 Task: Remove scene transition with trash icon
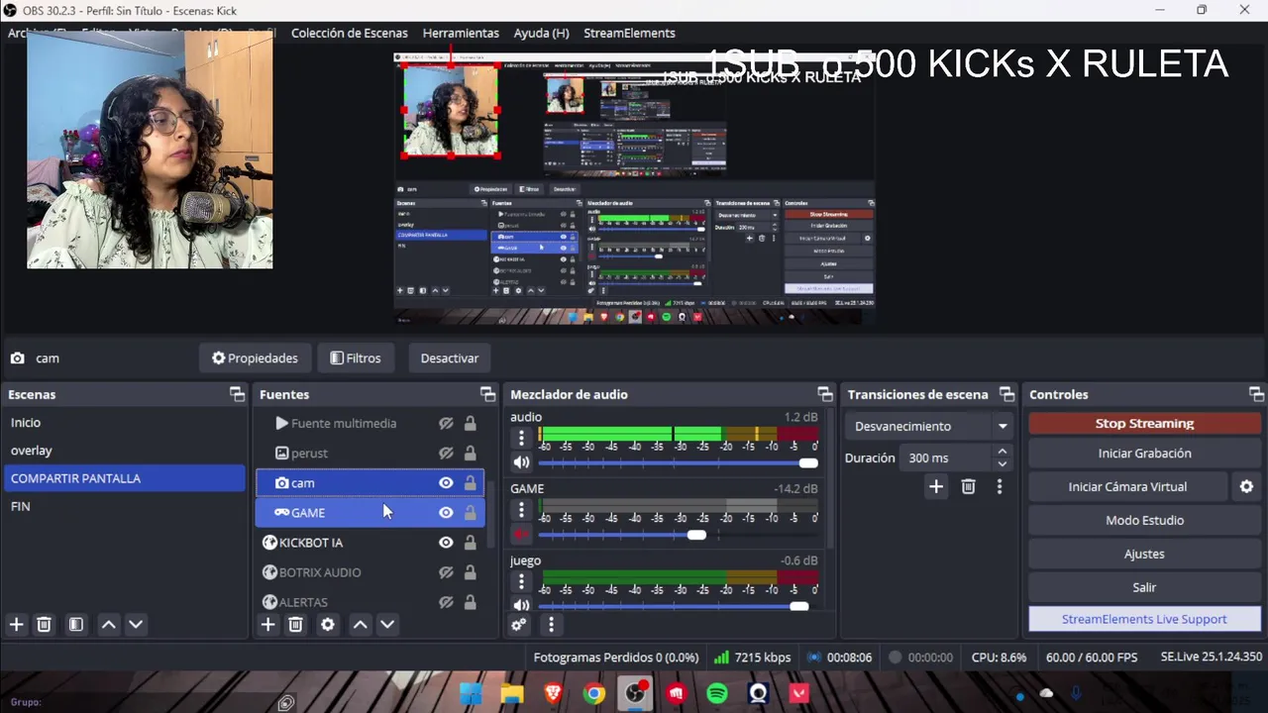pos(968,486)
